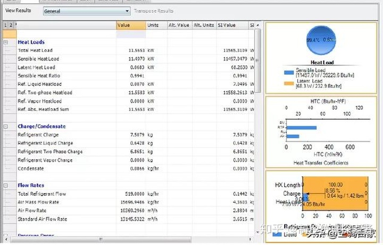Viewport: 383px width, 245px height.
Task: Click the 15696.9486 Air Mass Flow Rate value
Action: (x=132, y=202)
